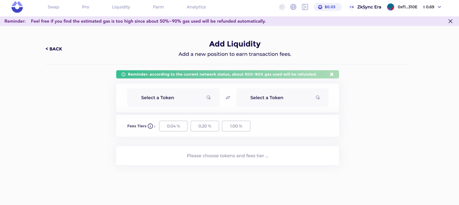
Task: Expand the wallet account chevron
Action: (x=439, y=7)
